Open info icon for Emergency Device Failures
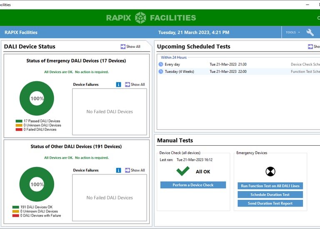320x229 pixels. coord(118,85)
